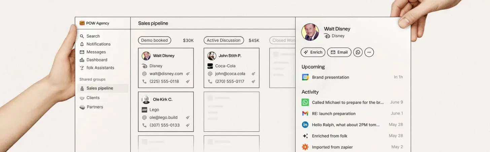Click the Lego company logo icon

(144, 110)
